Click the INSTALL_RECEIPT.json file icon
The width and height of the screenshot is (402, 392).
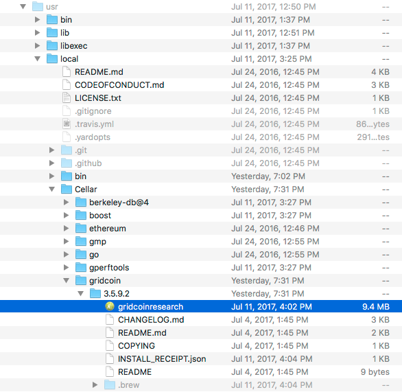pos(110,358)
